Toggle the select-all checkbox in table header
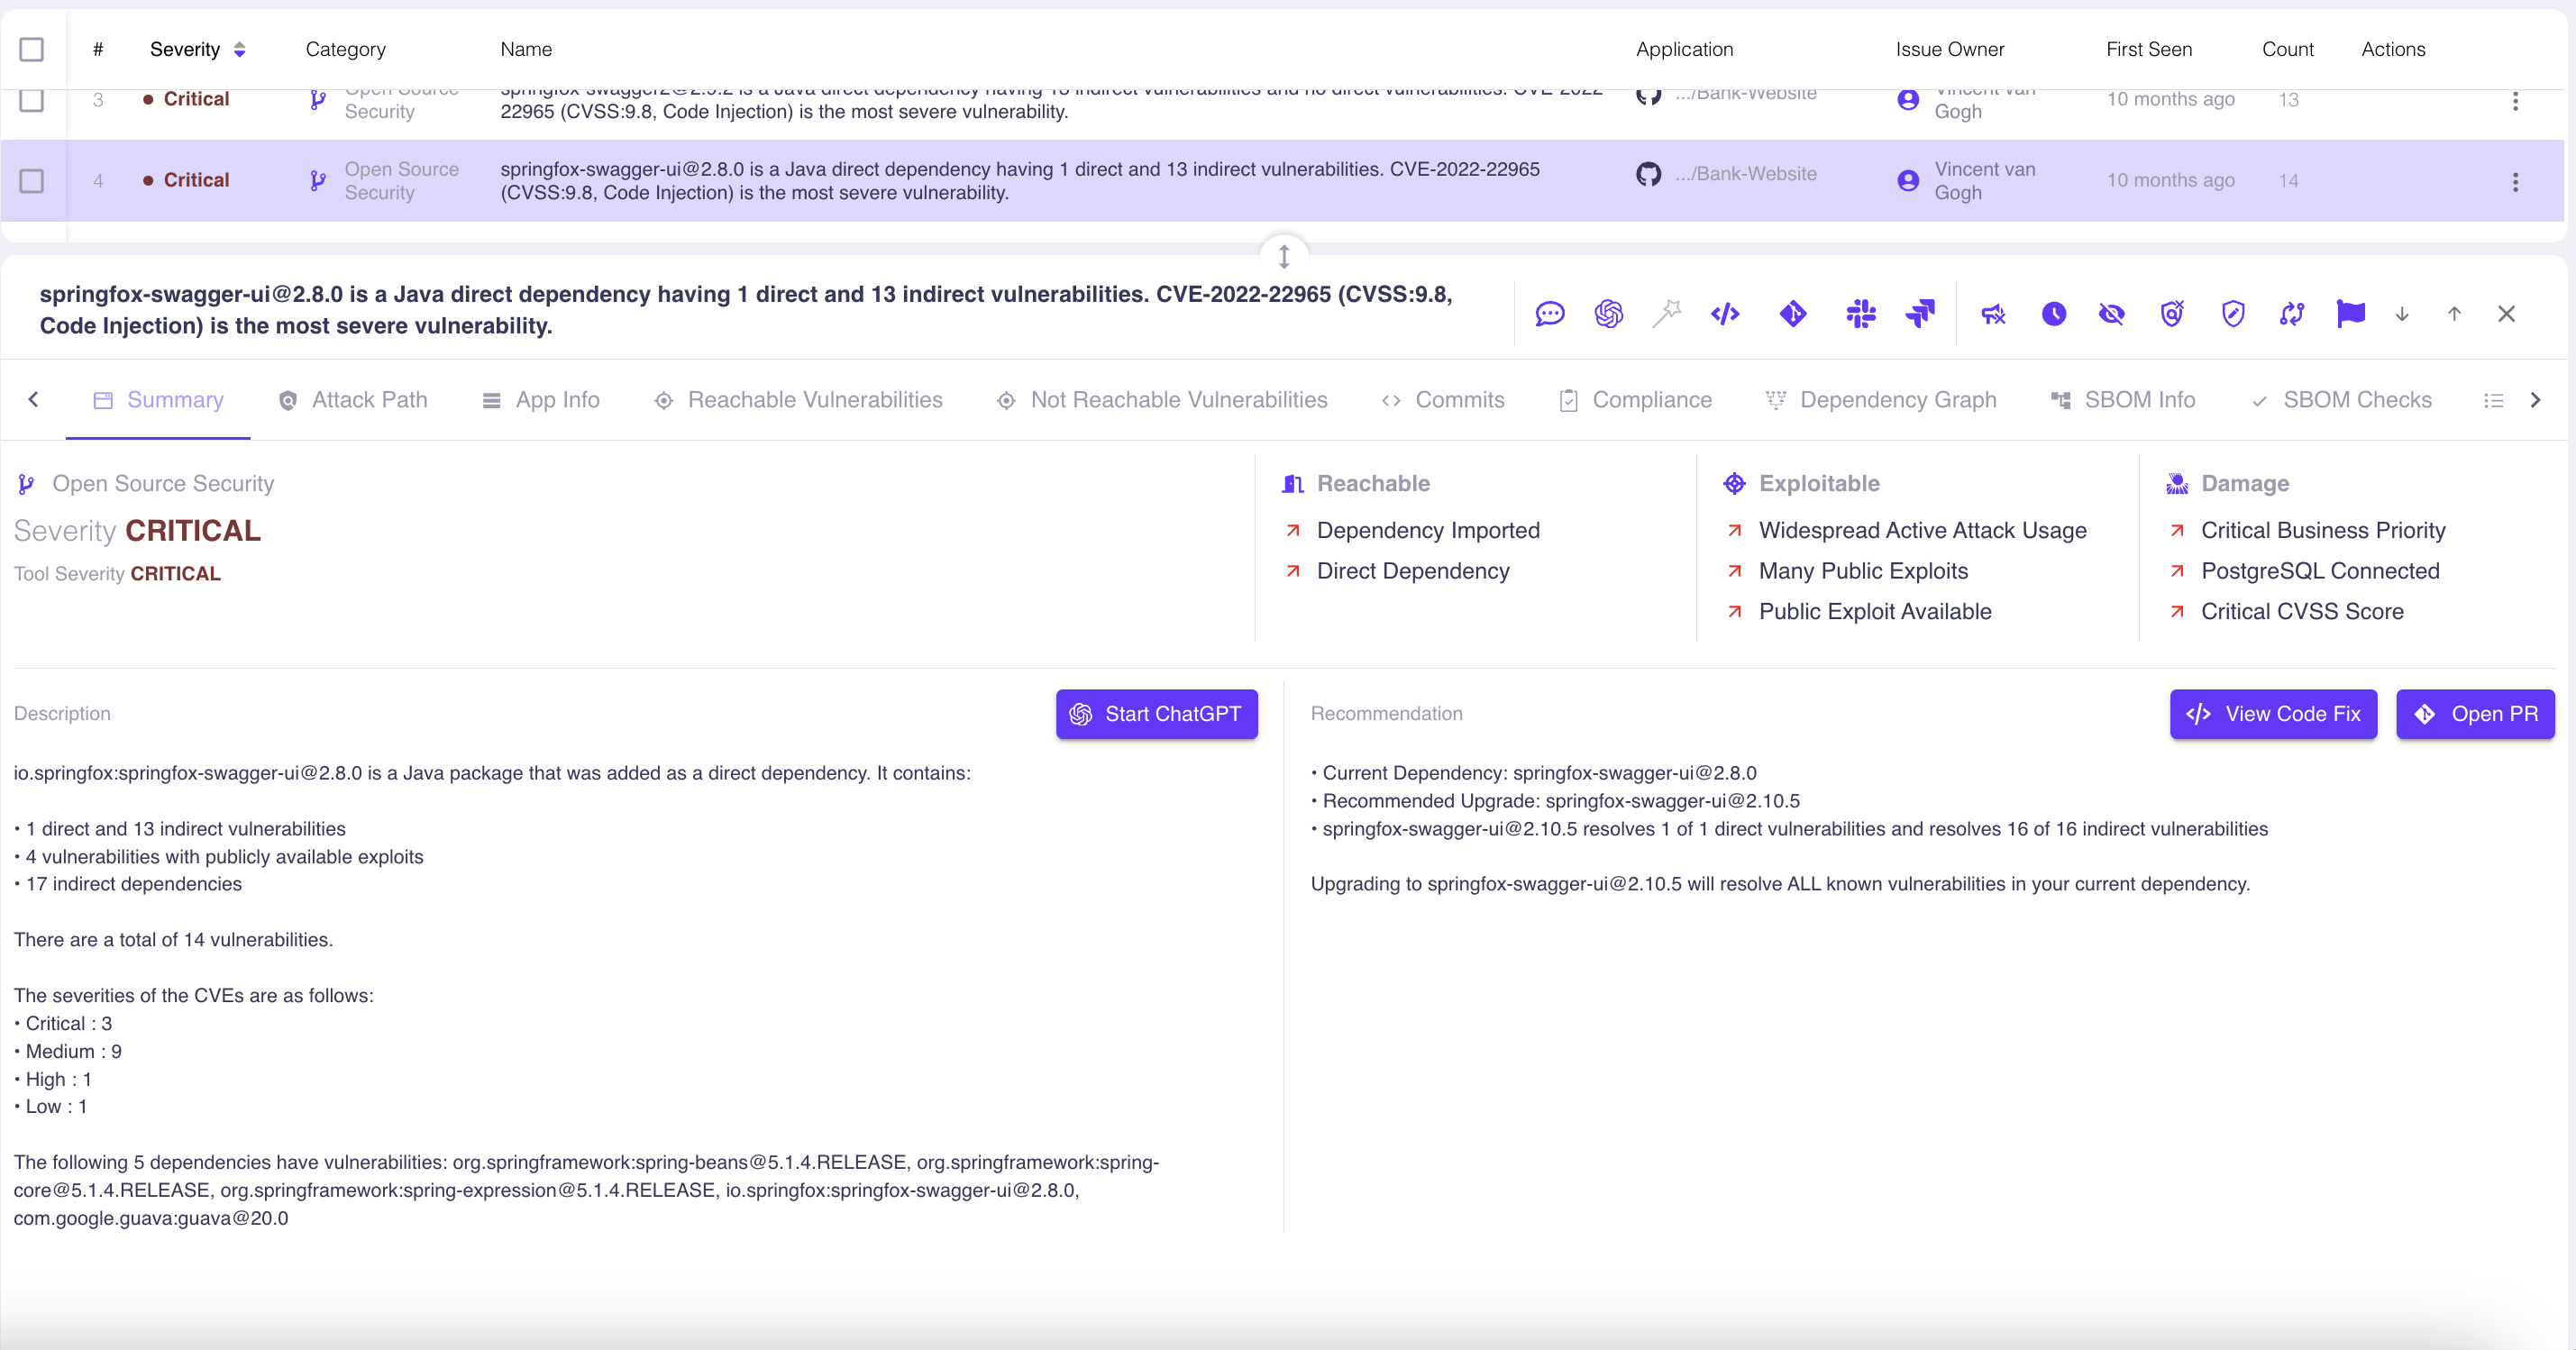Viewport: 2576px width, 1350px height. tap(32, 49)
